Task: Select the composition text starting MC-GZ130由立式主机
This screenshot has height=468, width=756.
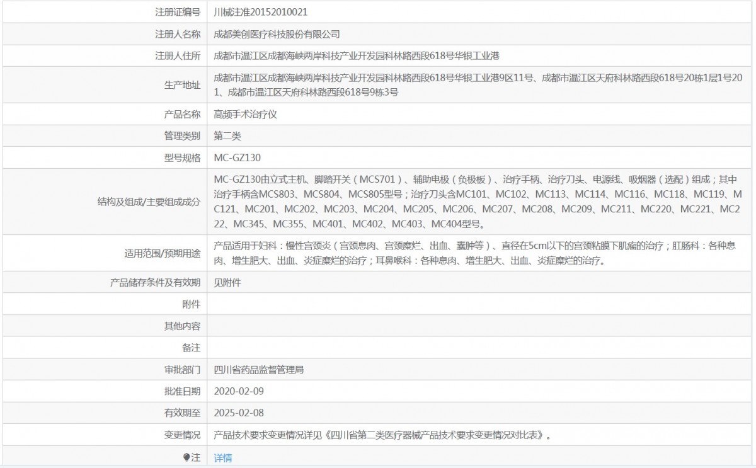Action: click(x=479, y=202)
